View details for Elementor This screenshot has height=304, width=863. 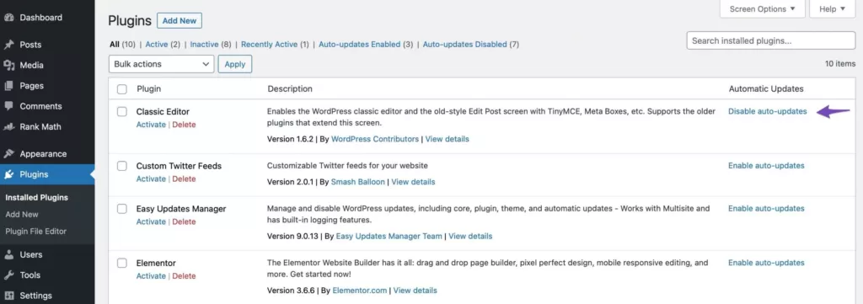click(x=415, y=291)
